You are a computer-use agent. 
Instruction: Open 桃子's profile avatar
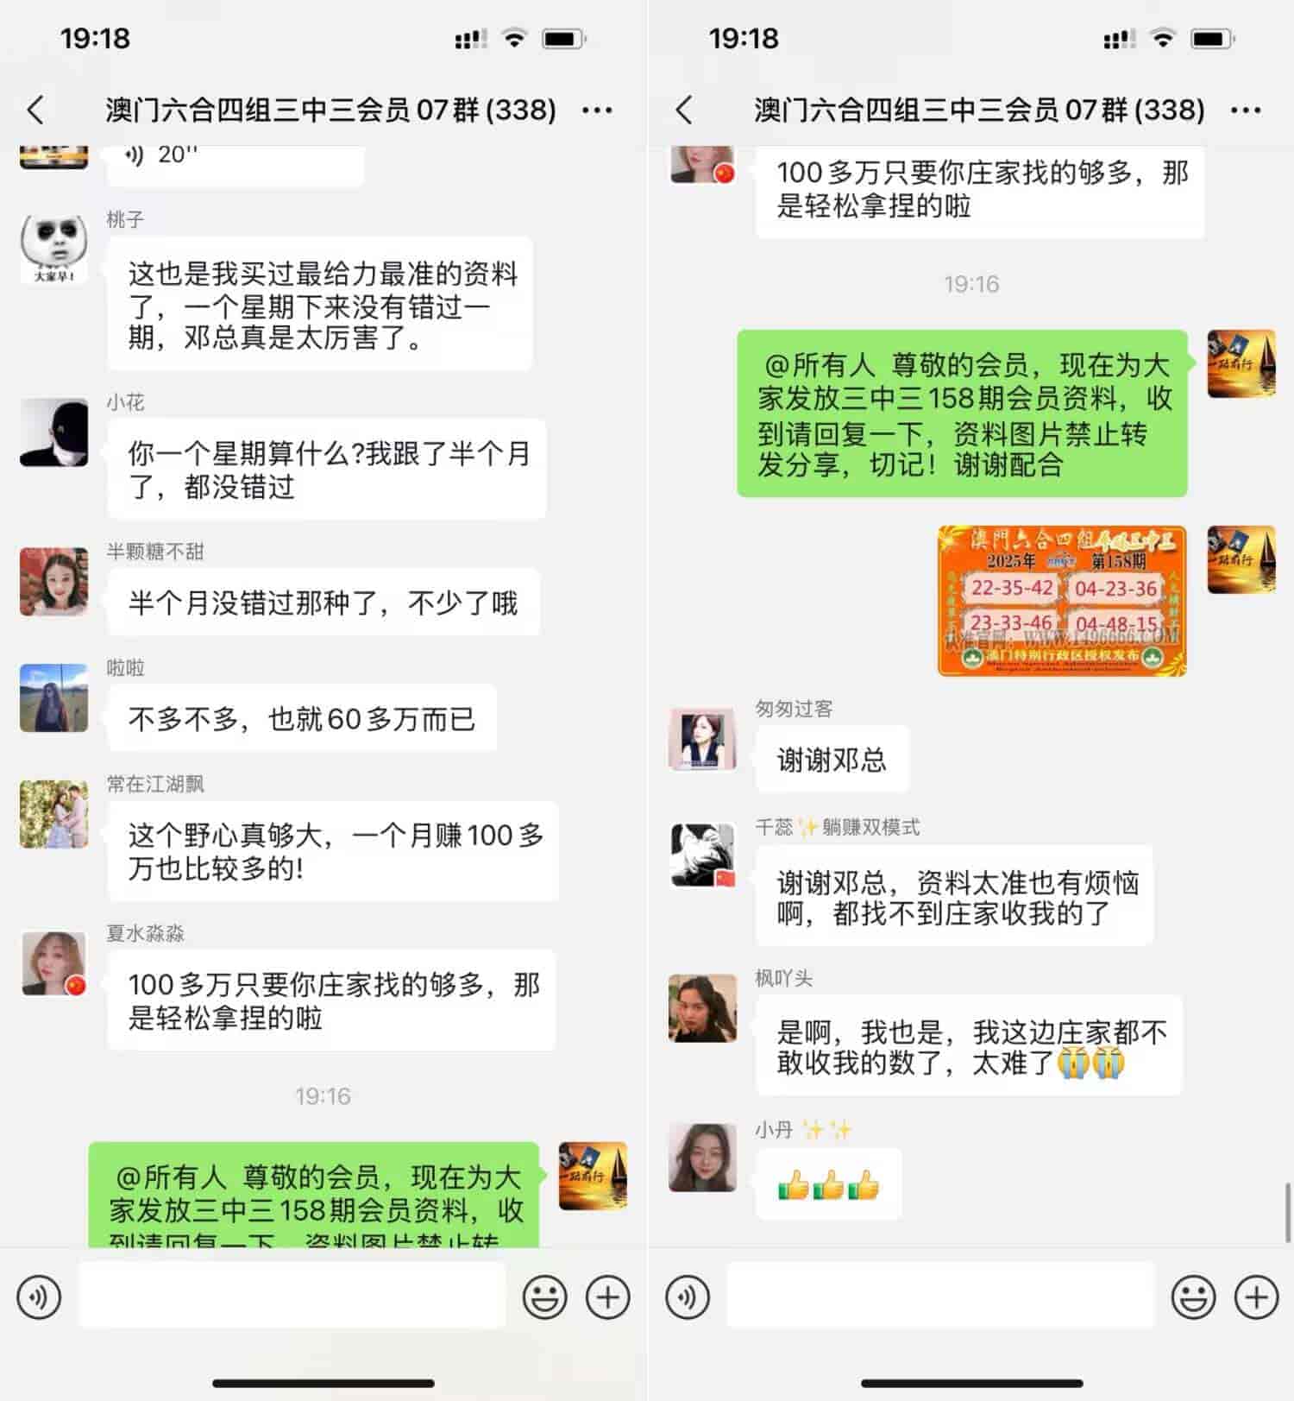pyautogui.click(x=53, y=249)
